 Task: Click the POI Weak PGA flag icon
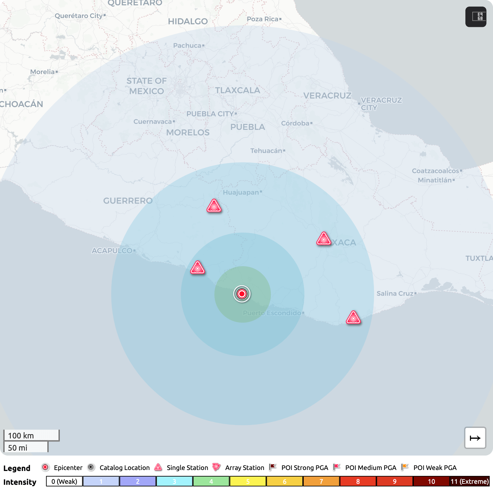tap(405, 467)
